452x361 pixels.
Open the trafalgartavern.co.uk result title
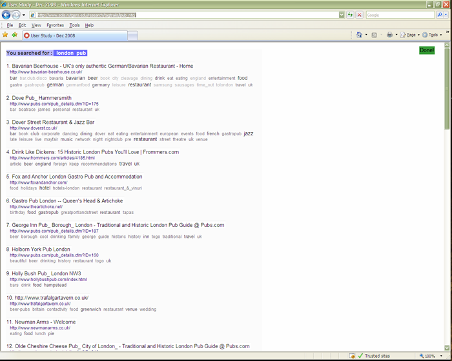(52, 298)
